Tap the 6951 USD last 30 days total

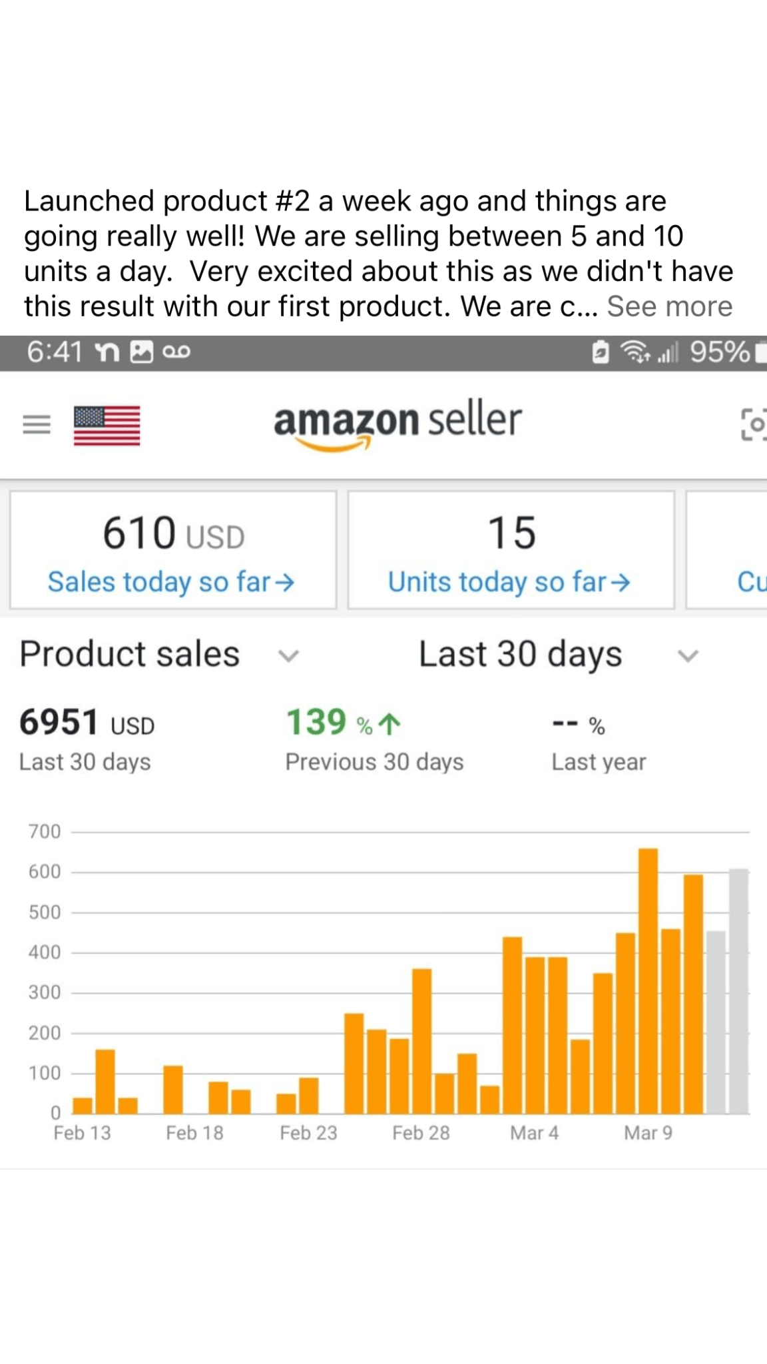[x=87, y=723]
